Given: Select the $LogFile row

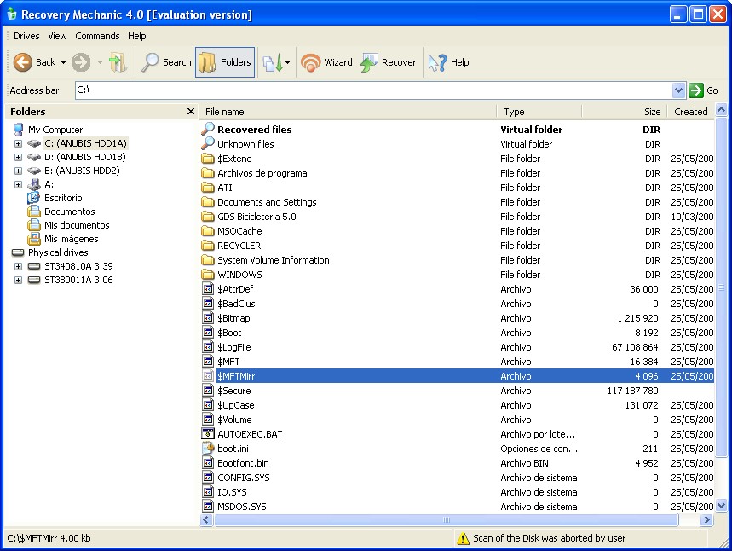Looking at the screenshot, I should pyautogui.click(x=458, y=347).
